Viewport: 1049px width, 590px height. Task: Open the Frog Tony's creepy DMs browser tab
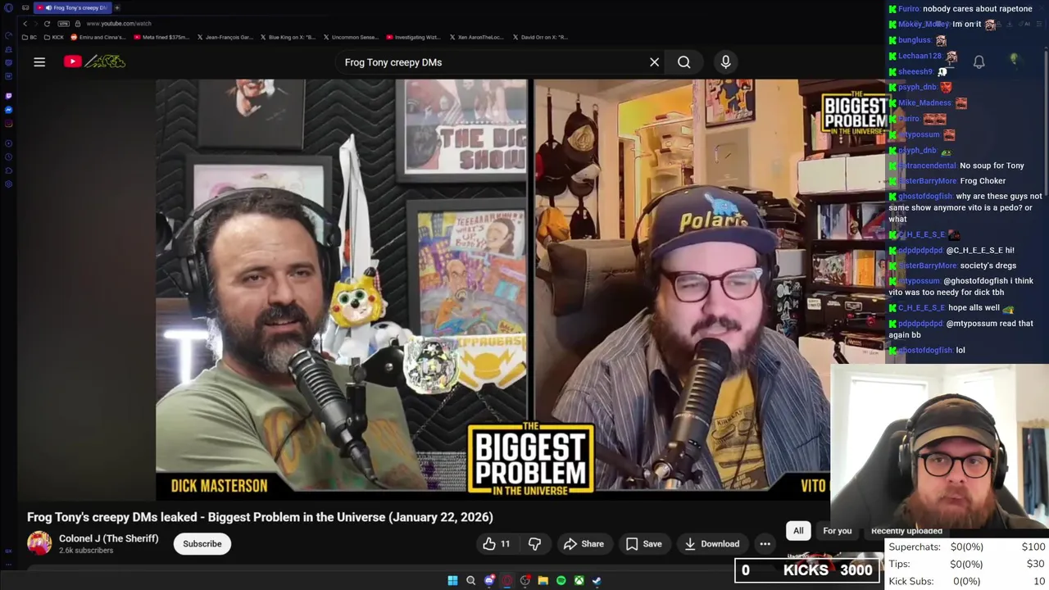point(74,7)
